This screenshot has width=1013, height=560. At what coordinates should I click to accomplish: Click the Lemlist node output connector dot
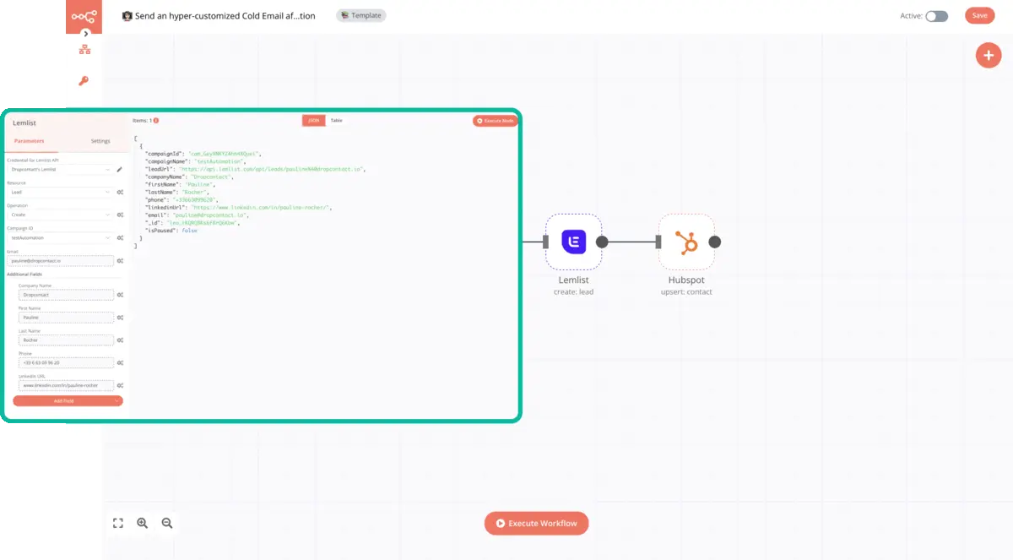click(x=602, y=242)
